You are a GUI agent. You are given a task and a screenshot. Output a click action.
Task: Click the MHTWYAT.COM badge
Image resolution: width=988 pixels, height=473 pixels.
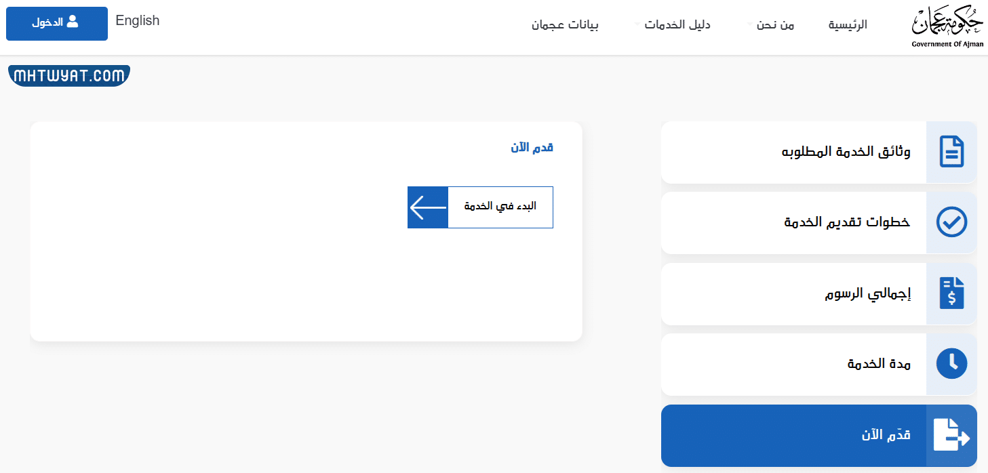(x=68, y=75)
